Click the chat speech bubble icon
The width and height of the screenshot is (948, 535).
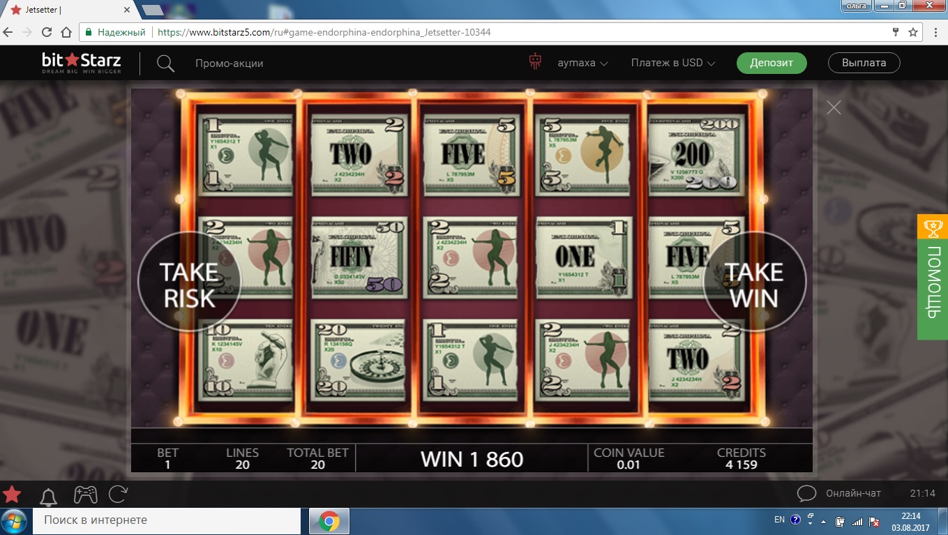(806, 494)
